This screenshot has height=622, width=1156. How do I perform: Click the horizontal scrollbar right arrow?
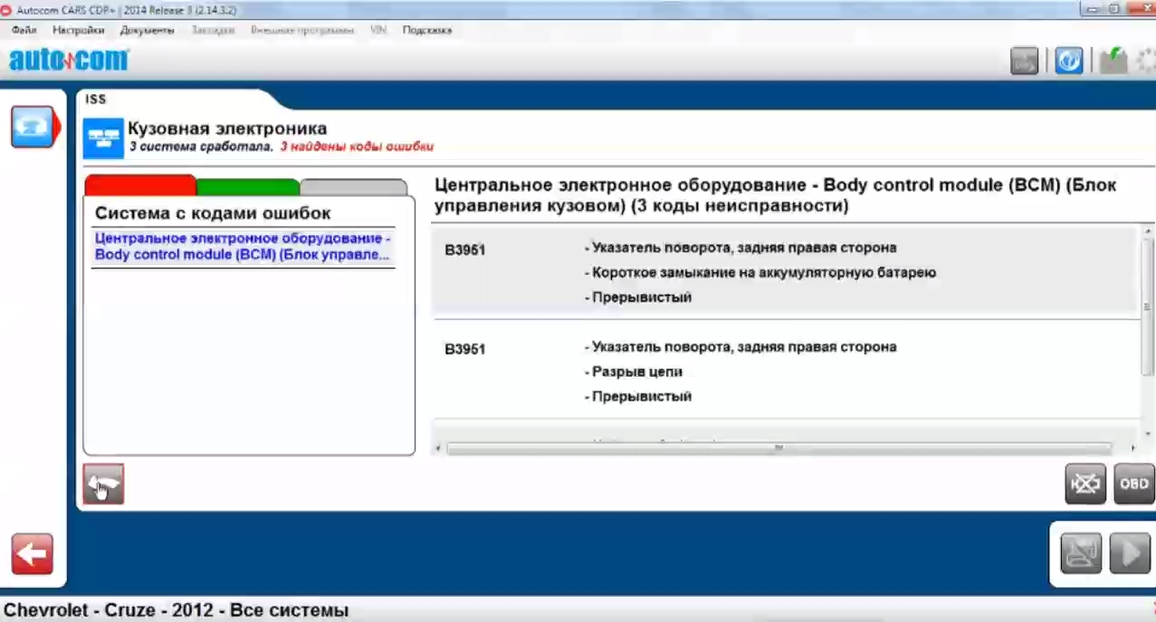point(1133,448)
